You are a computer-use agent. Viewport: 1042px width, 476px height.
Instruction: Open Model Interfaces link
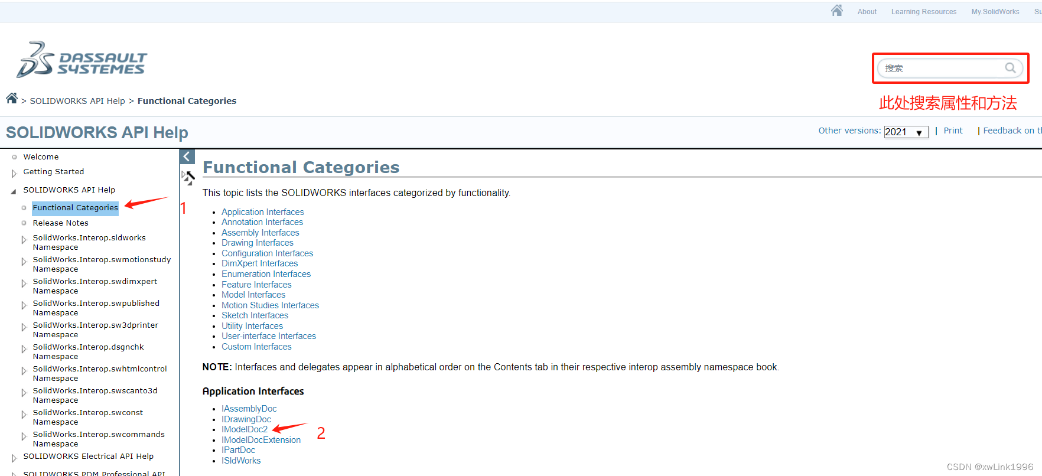pyautogui.click(x=253, y=295)
